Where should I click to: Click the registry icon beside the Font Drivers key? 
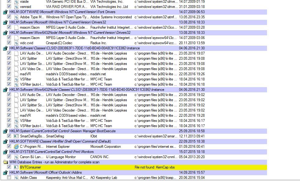point(5,12)
